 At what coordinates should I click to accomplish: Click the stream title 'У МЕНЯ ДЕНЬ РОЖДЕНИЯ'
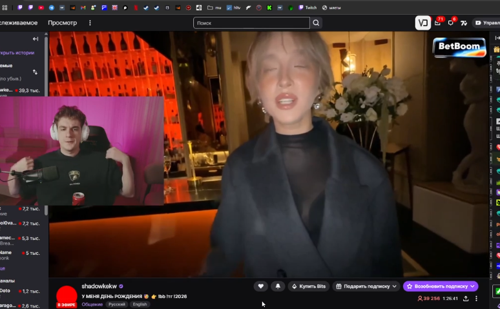coord(134,297)
